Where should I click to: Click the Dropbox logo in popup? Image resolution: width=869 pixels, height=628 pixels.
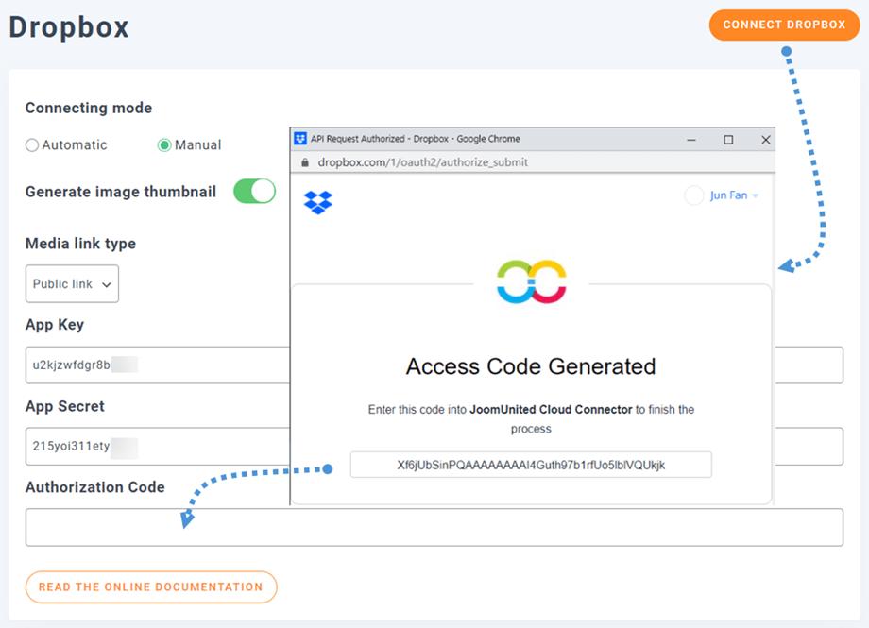coord(318,202)
